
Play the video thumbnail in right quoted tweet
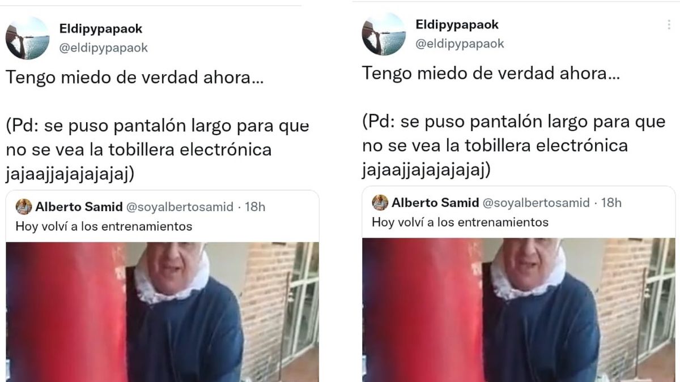pos(518,310)
